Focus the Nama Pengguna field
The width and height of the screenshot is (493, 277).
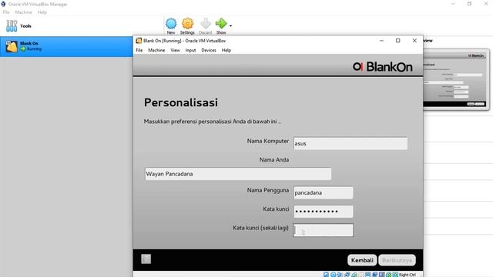tap(324, 192)
